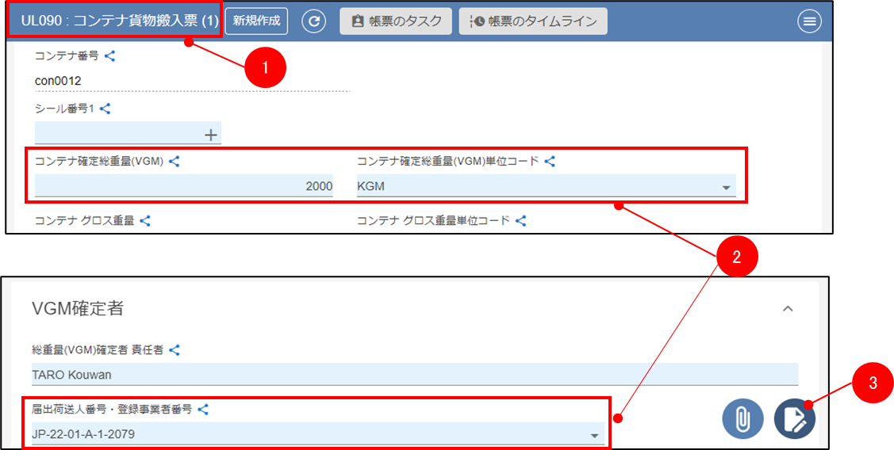Image resolution: width=894 pixels, height=450 pixels.
Task: Click share icon beside コンテナ確定総重量(VGM) label
Action: coord(175,161)
